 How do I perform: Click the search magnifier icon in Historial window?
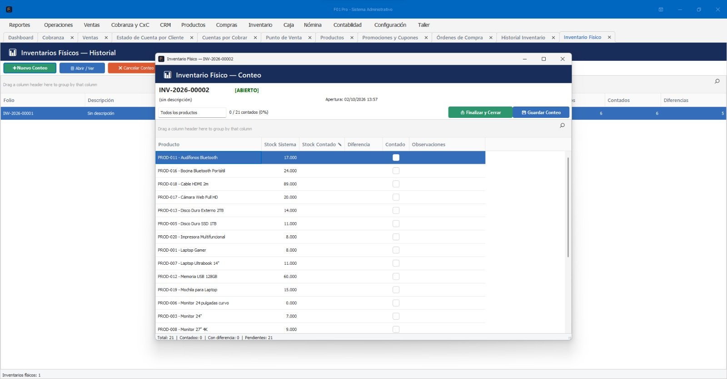717,81
